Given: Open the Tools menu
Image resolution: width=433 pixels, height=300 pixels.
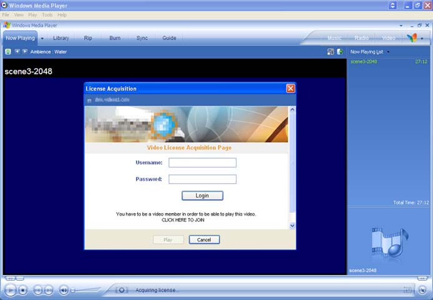Looking at the screenshot, I should point(47,15).
